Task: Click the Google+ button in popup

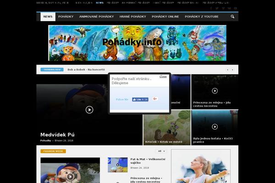Action: (x=155, y=99)
